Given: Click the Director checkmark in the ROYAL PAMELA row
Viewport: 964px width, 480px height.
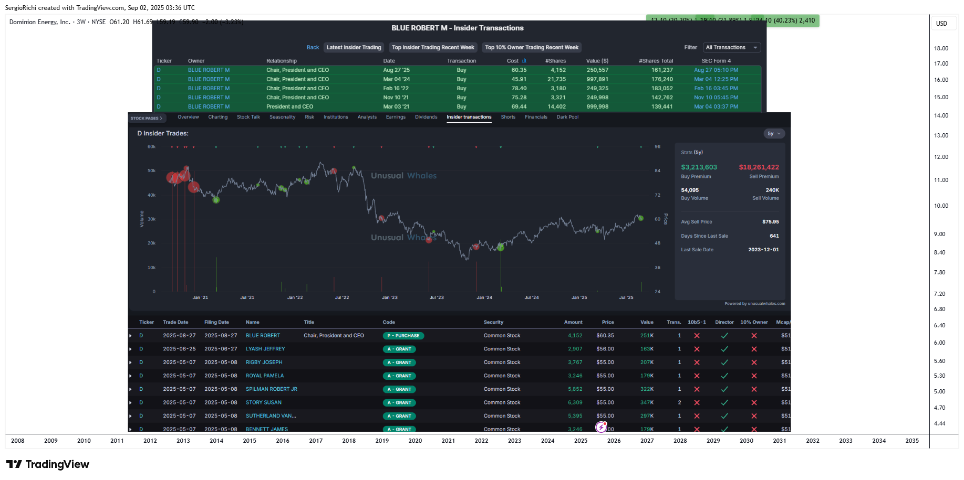Looking at the screenshot, I should coord(724,376).
